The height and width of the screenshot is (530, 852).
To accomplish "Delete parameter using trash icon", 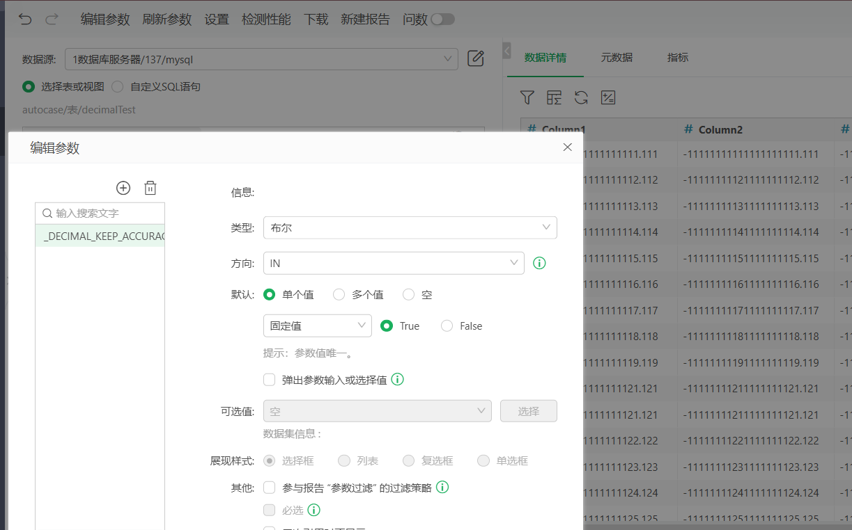I will point(150,188).
